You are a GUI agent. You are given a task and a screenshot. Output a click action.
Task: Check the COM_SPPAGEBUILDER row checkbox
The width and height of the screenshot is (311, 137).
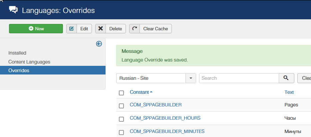121,105
